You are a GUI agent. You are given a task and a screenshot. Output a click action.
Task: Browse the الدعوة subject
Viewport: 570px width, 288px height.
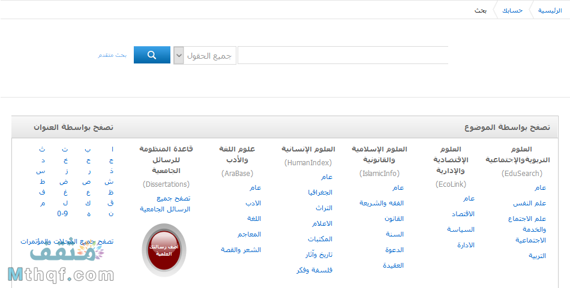tap(394, 250)
